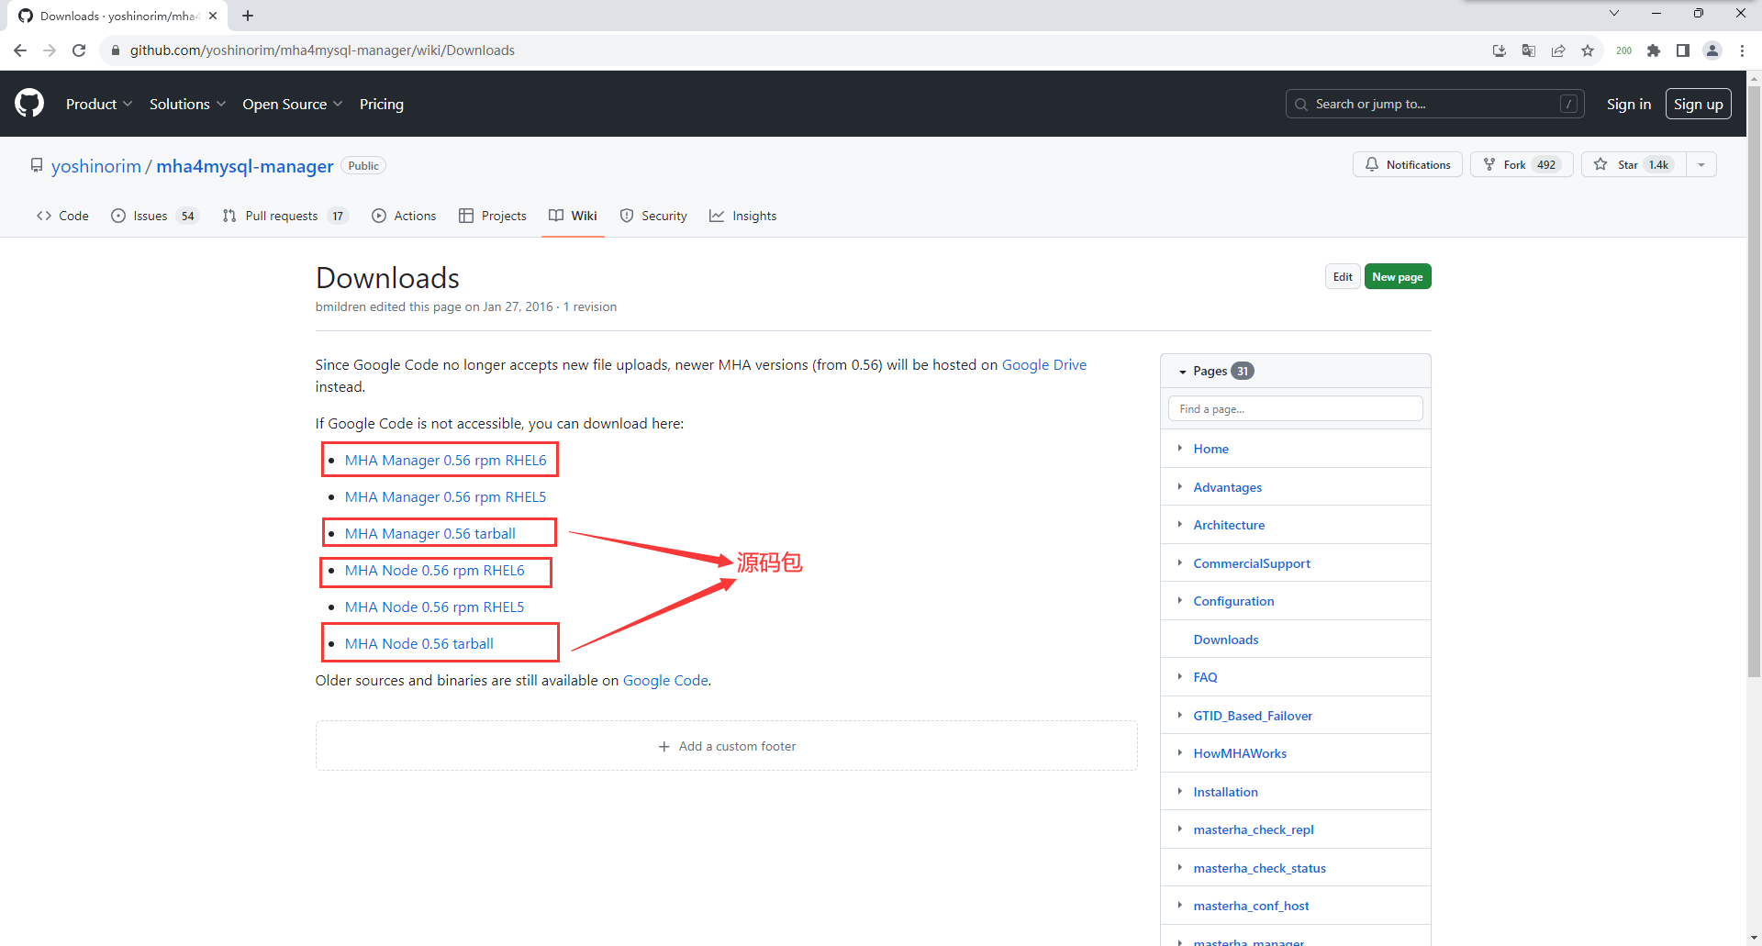Download MHA Node 0.56 rpm RHEL6

(435, 570)
